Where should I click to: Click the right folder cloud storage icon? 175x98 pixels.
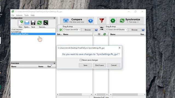(143, 30)
